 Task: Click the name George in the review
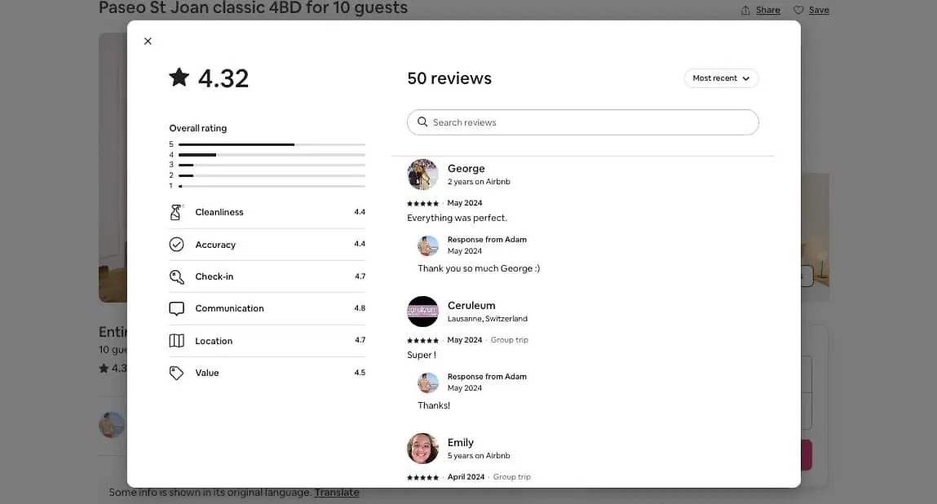[x=466, y=169]
